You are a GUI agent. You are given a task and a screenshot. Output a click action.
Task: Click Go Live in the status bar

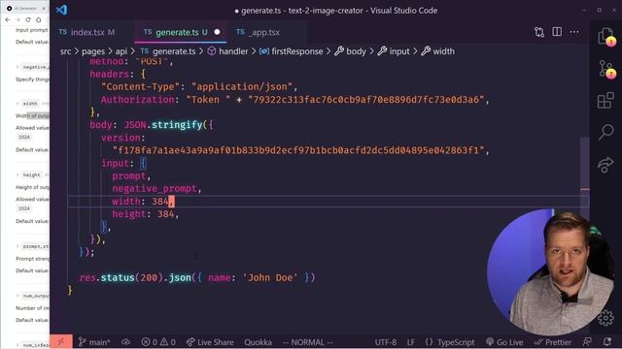pyautogui.click(x=504, y=342)
